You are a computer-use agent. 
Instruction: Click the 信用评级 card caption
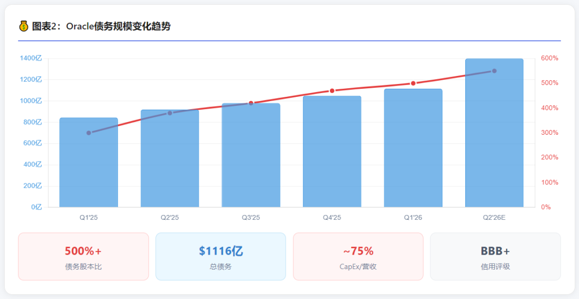[x=495, y=266]
